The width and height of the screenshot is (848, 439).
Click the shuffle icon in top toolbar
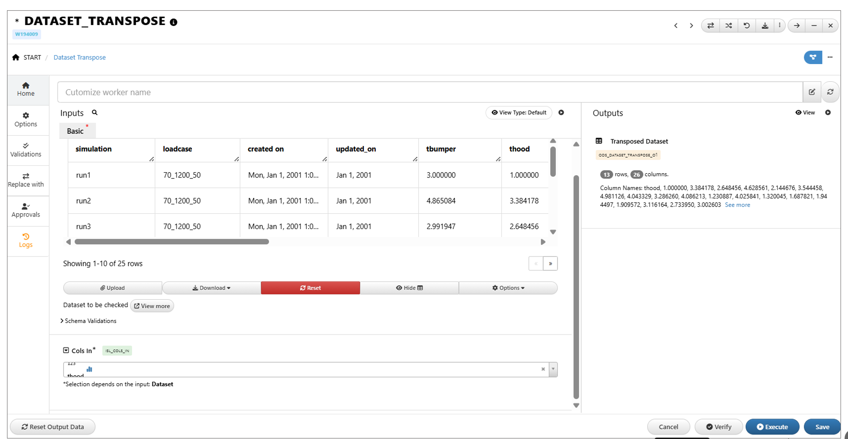point(729,26)
